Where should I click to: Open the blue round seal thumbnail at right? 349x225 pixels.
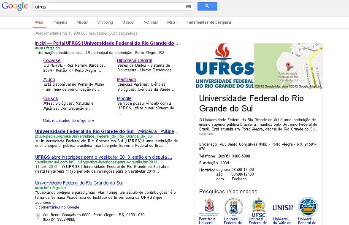[x=308, y=207]
